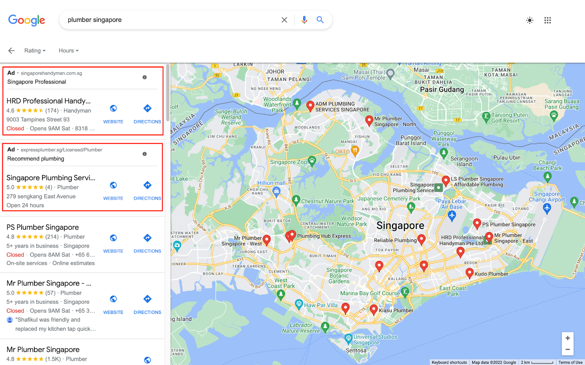Viewport: 585px width, 365px height.
Task: Toggle the dark theme sun icon
Action: (529, 20)
